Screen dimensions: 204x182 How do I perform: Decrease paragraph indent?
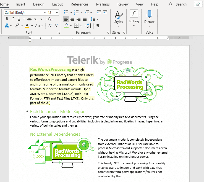(x=99, y=12)
